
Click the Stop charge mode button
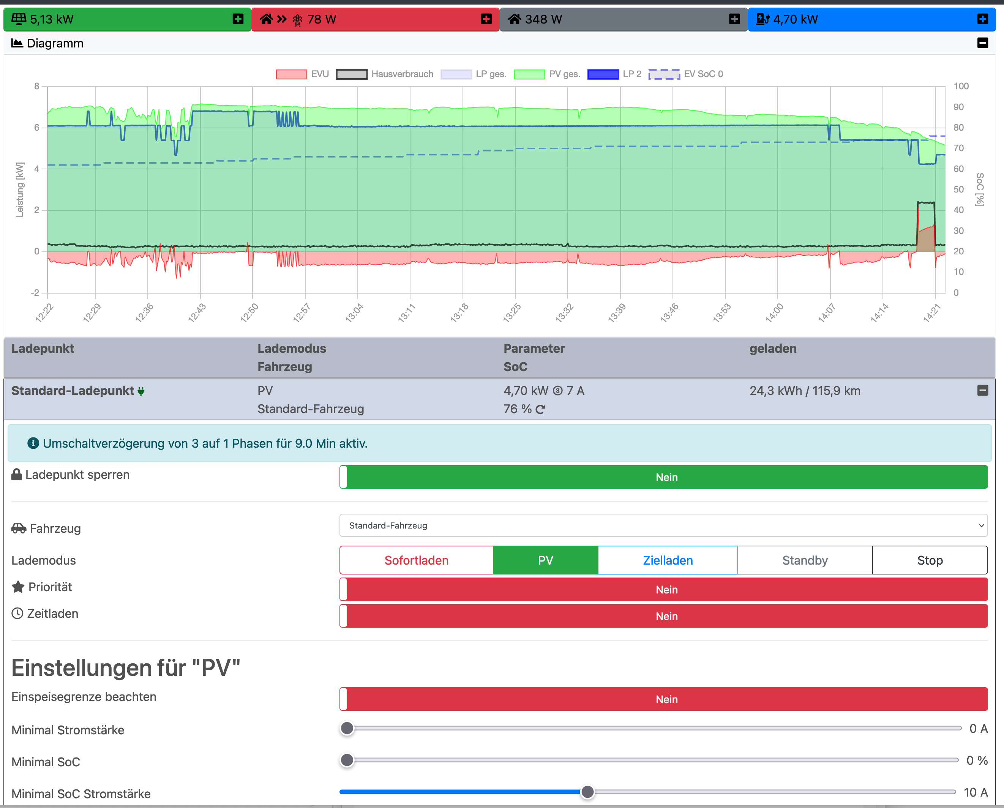(x=930, y=560)
